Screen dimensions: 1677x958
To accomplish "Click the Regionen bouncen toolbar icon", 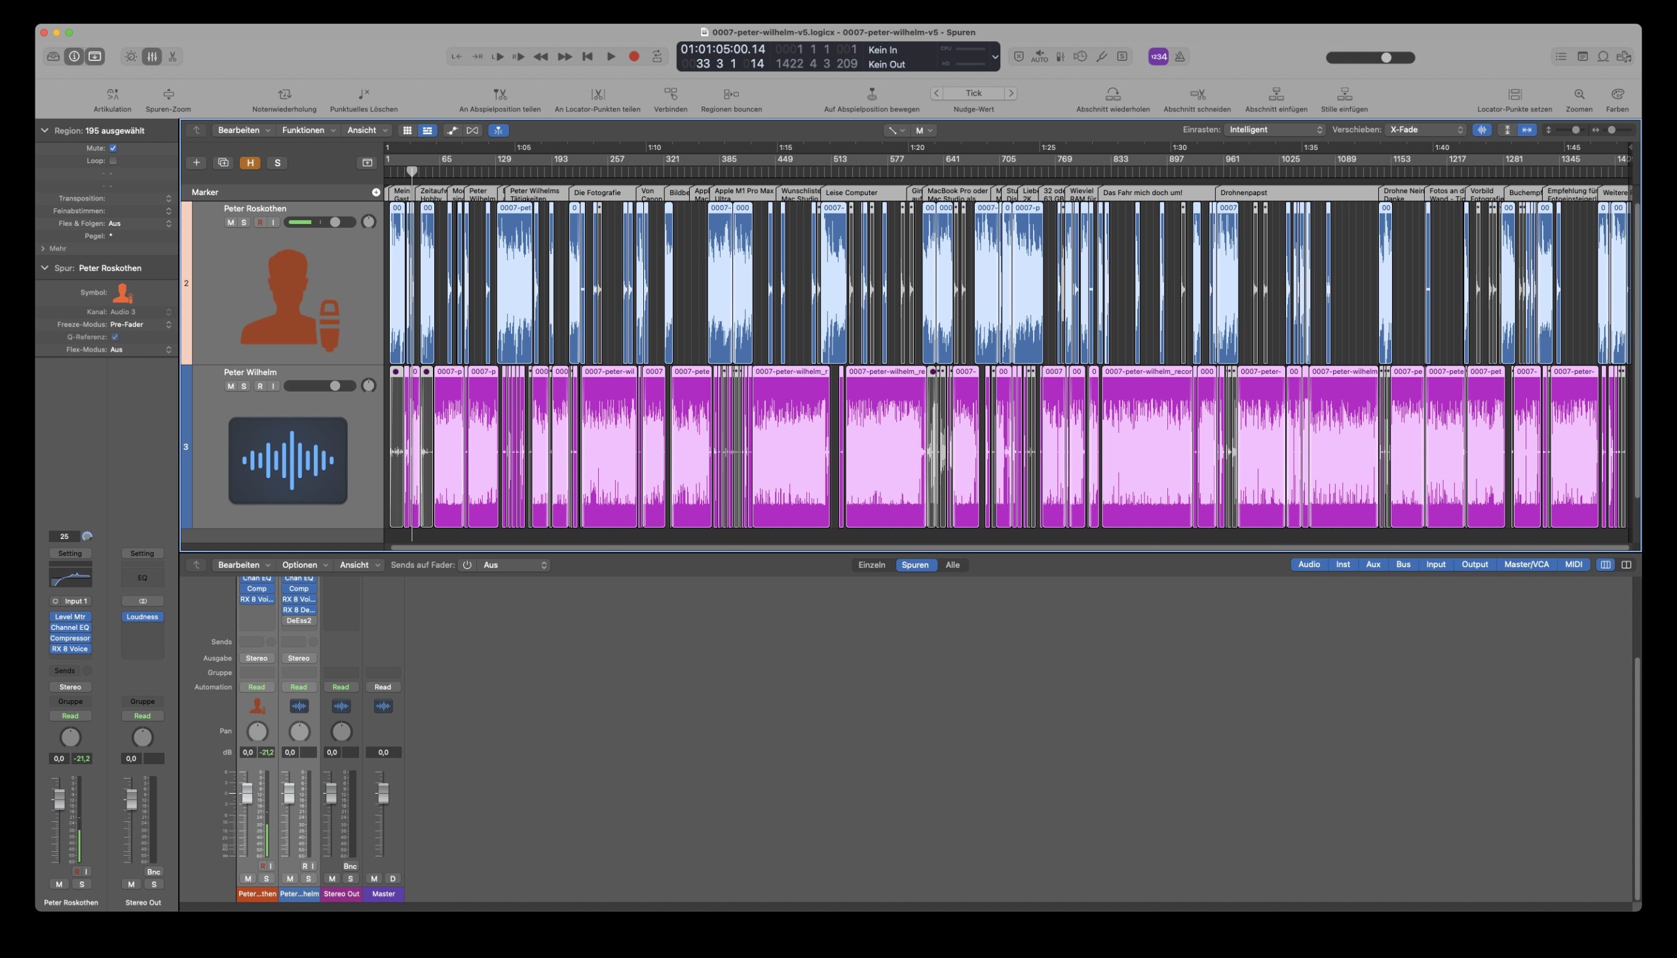I will click(731, 94).
